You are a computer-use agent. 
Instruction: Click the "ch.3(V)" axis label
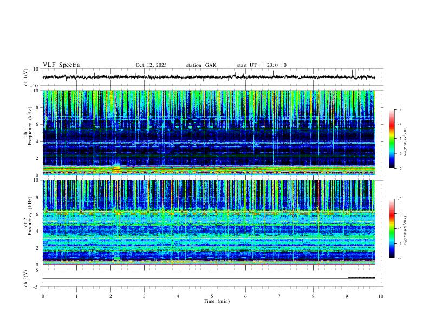coord(26,278)
